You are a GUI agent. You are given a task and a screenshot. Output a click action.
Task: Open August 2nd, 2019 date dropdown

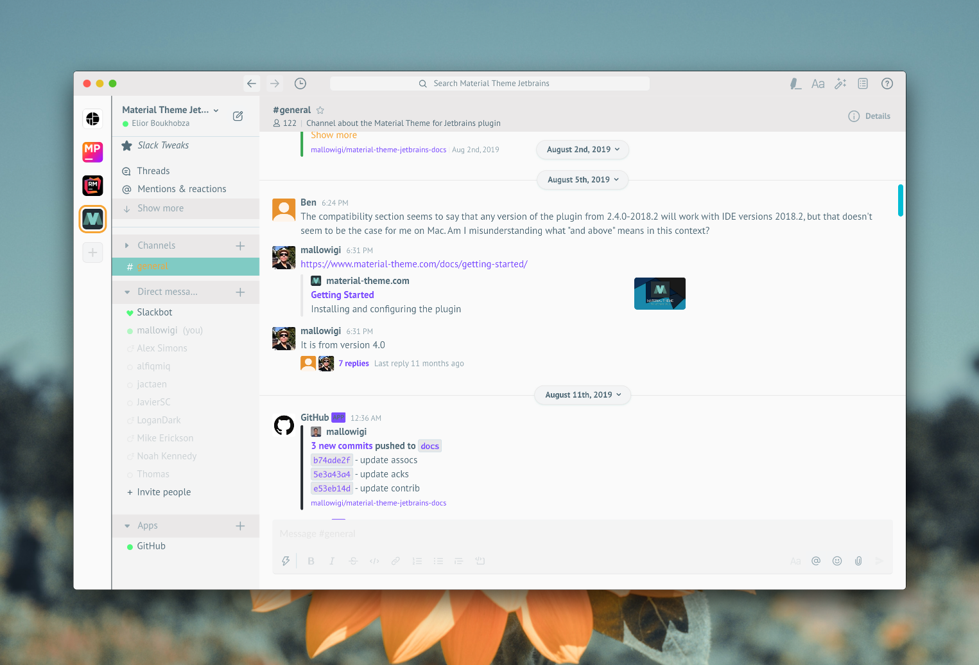coord(582,150)
